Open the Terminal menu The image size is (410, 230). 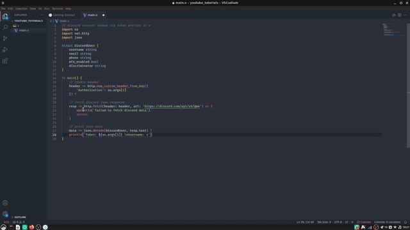pos(57,8)
